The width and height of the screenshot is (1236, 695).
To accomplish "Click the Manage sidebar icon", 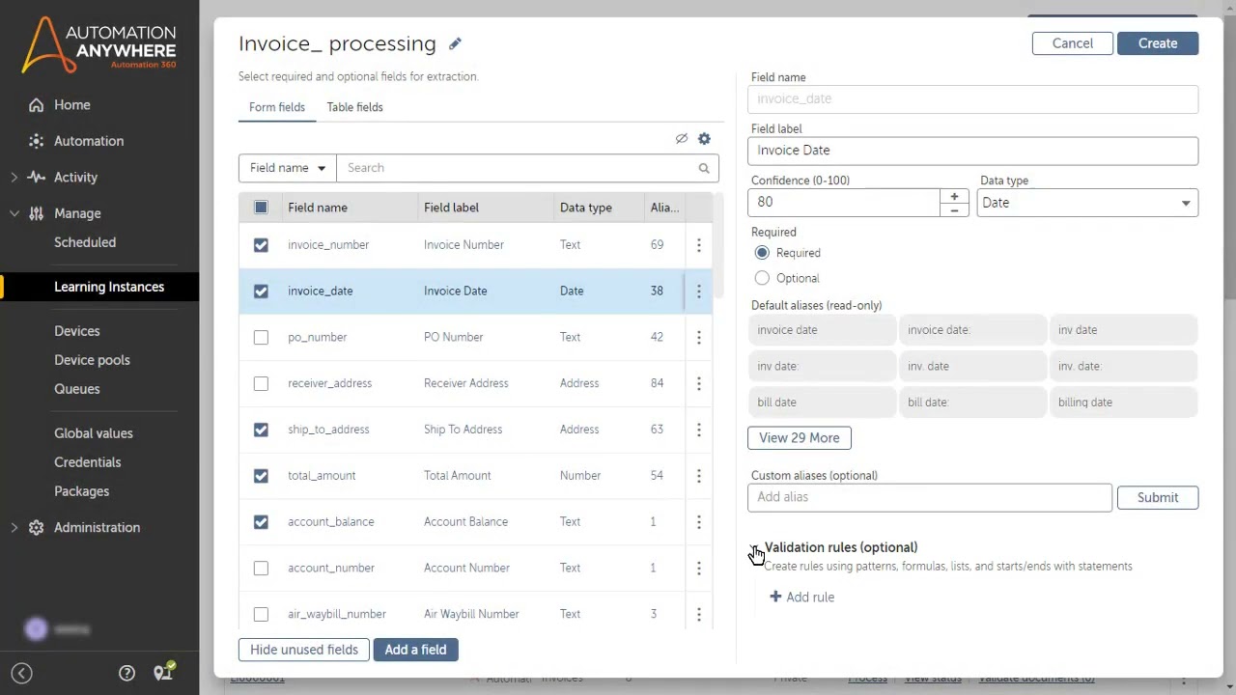I will point(36,213).
